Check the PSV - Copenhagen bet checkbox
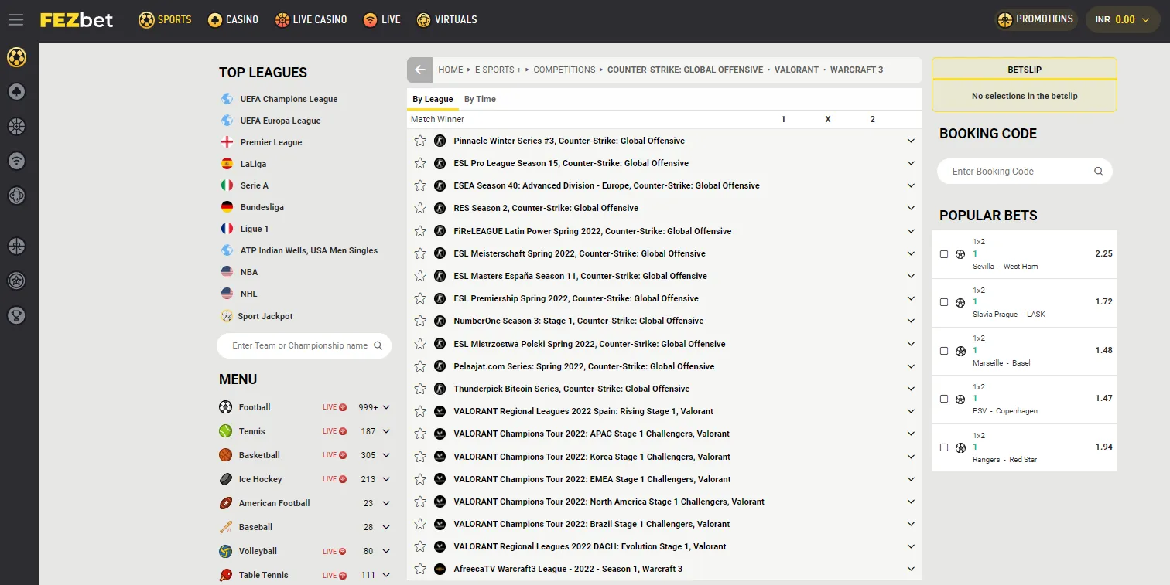Viewport: 1170px width, 585px height. [x=944, y=399]
